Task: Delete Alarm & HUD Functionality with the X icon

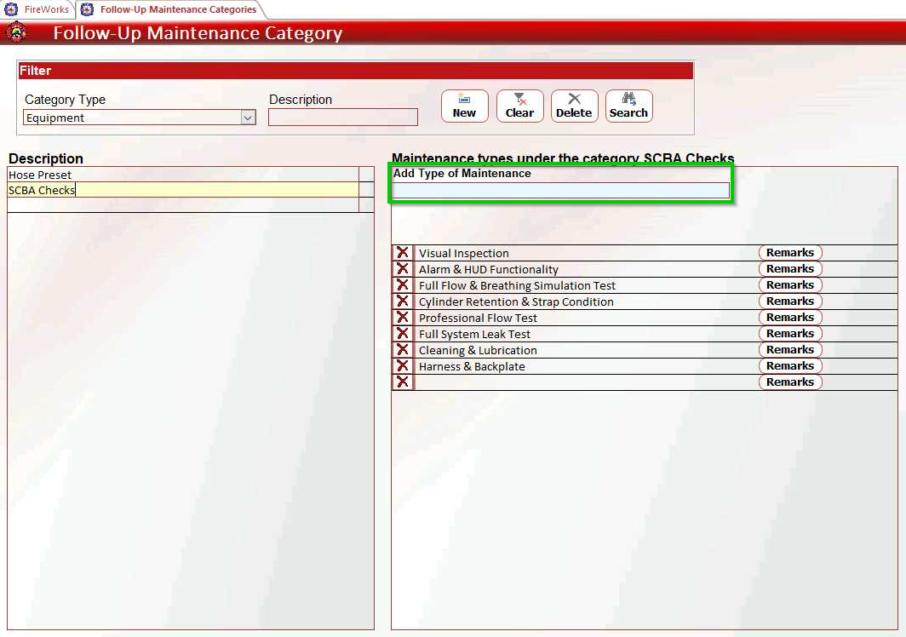Action: pyautogui.click(x=402, y=268)
